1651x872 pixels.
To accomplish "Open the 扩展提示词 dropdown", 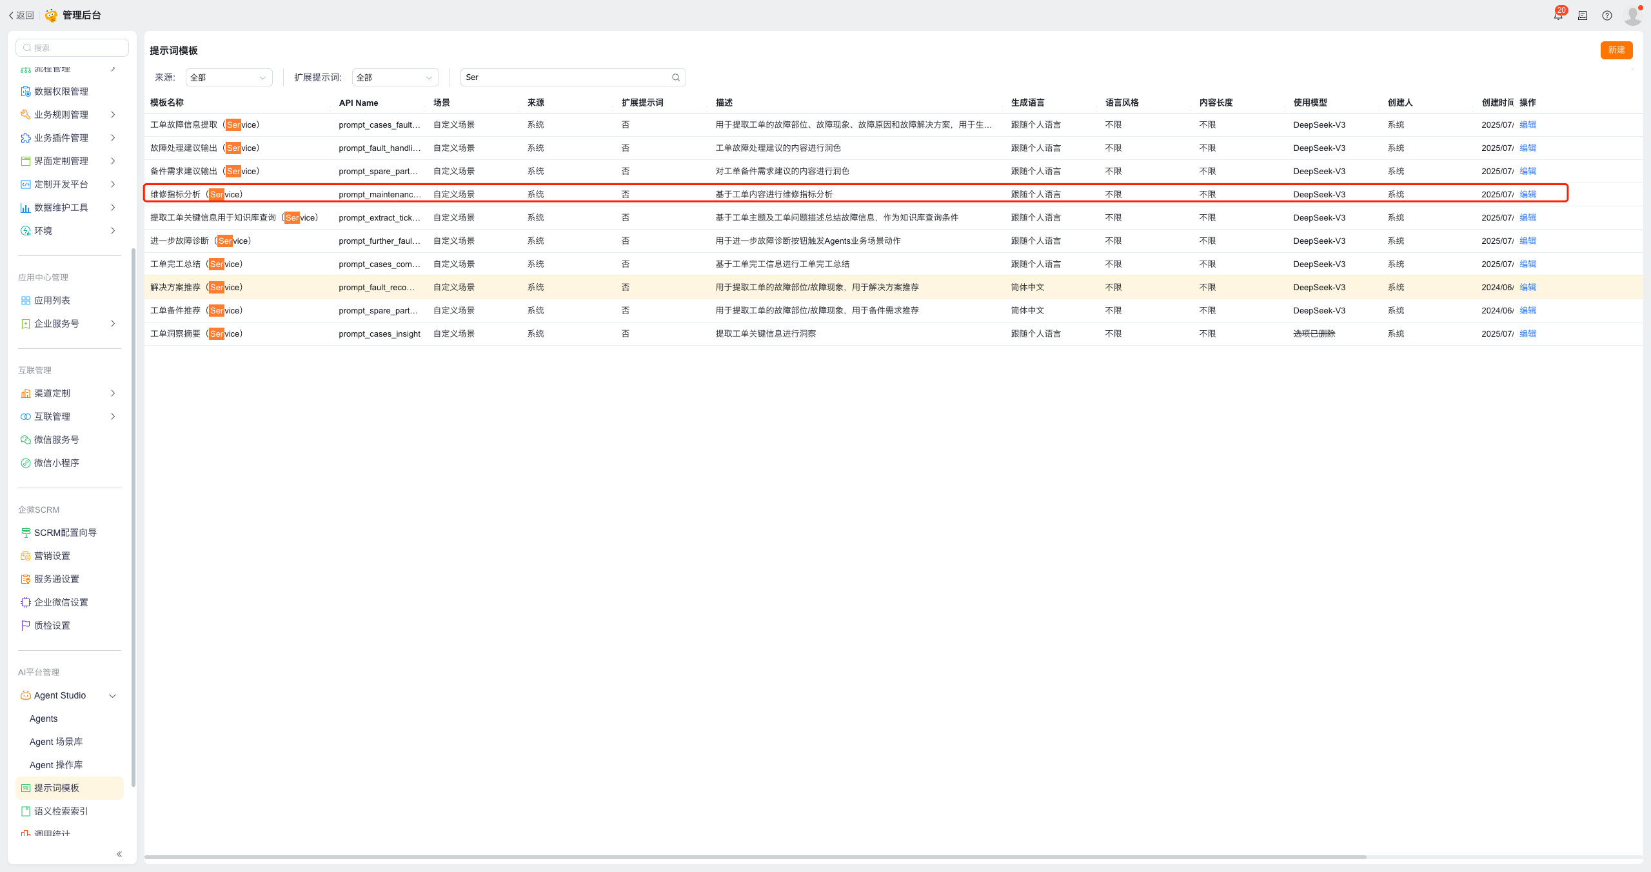I will pos(395,77).
